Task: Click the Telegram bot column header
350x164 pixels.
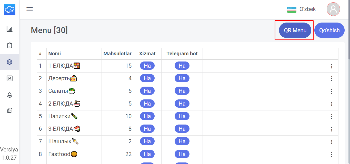Action: pos(182,54)
